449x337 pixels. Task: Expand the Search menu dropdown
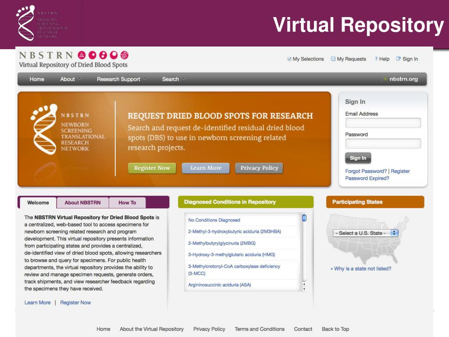174,79
